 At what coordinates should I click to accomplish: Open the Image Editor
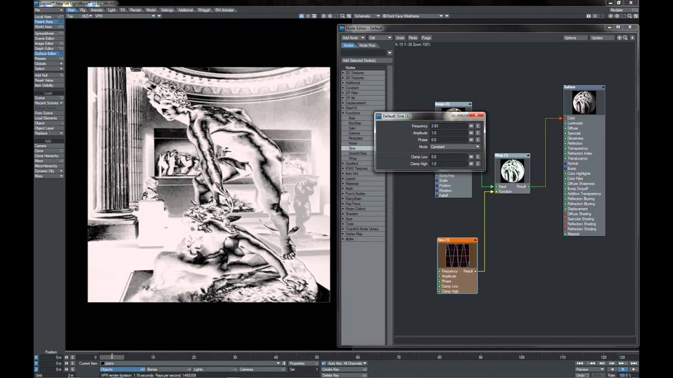[x=49, y=44]
